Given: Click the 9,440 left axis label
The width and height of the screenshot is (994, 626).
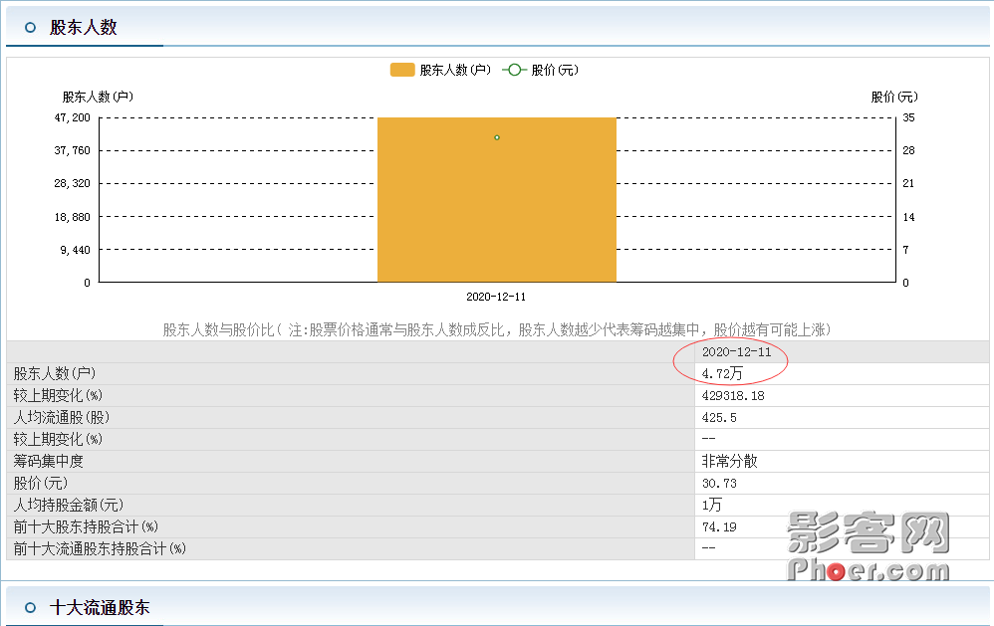Looking at the screenshot, I should (76, 250).
